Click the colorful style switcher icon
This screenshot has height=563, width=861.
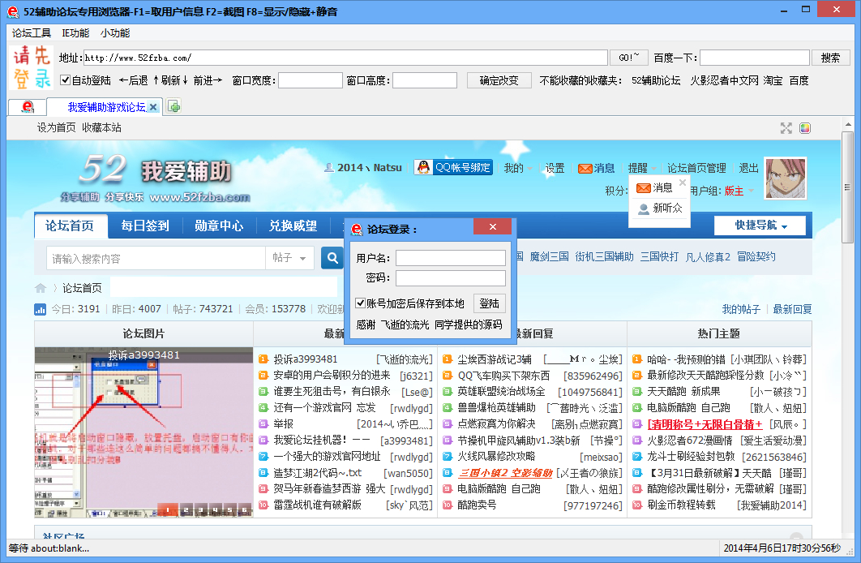pyautogui.click(x=805, y=128)
